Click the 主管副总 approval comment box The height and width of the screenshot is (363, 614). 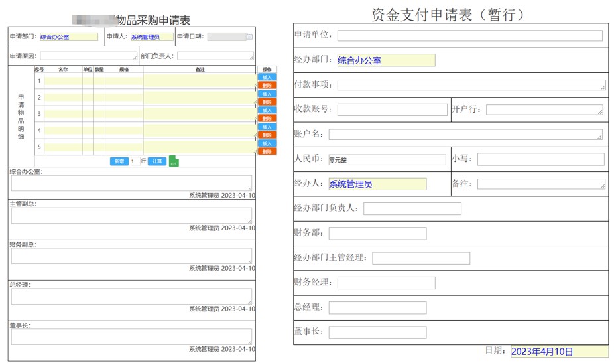[x=131, y=216]
